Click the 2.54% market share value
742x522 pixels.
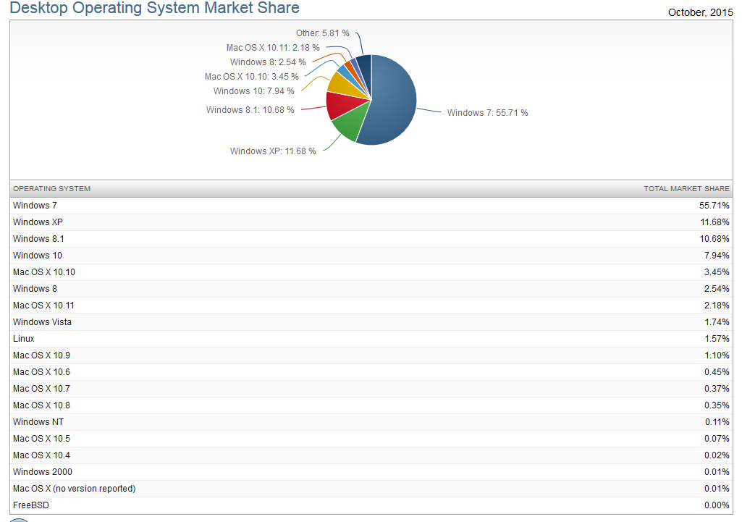tap(717, 289)
